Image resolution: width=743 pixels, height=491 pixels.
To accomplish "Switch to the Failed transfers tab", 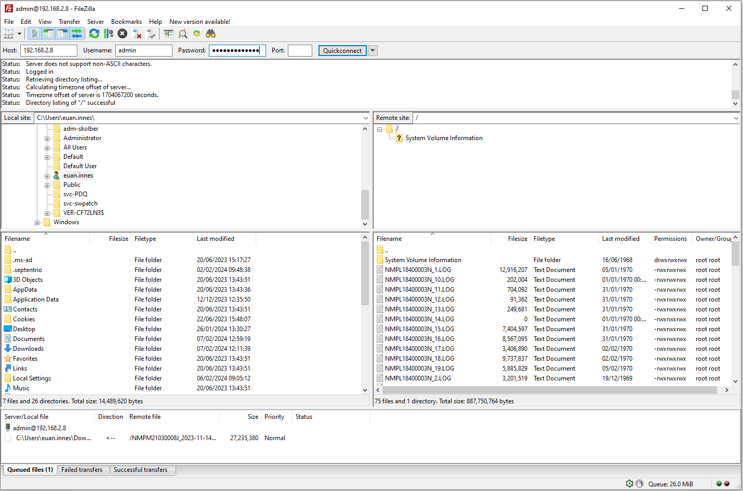I will click(83, 470).
